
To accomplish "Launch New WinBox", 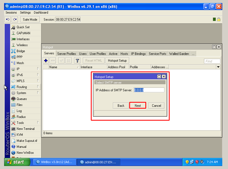I will coord(26,153).
